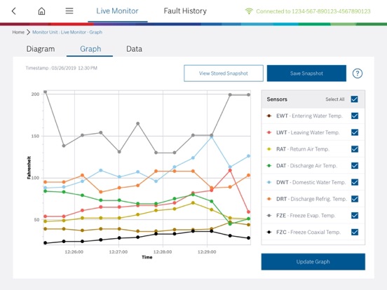Uncheck FZE Freeze Evap. Temp. checkbox
Screen dimensions: 387x290
(x=355, y=216)
